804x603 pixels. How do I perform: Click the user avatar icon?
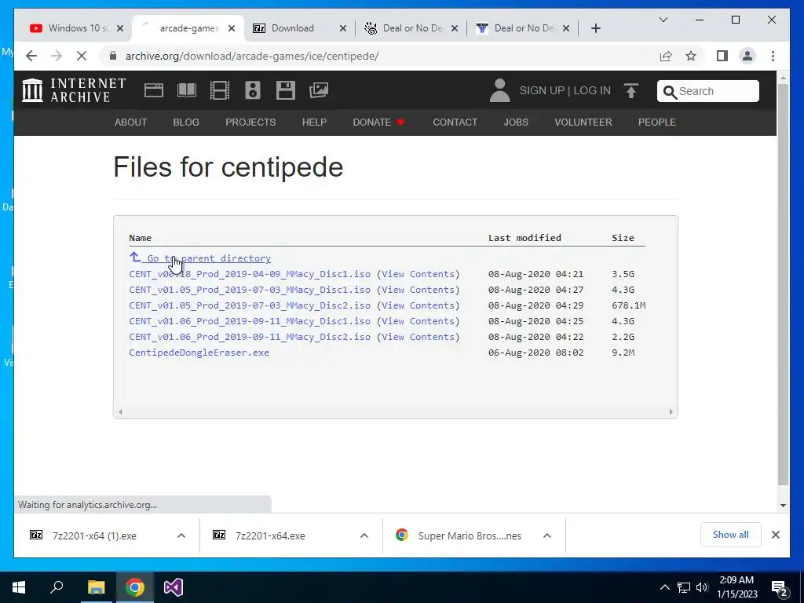(x=499, y=90)
